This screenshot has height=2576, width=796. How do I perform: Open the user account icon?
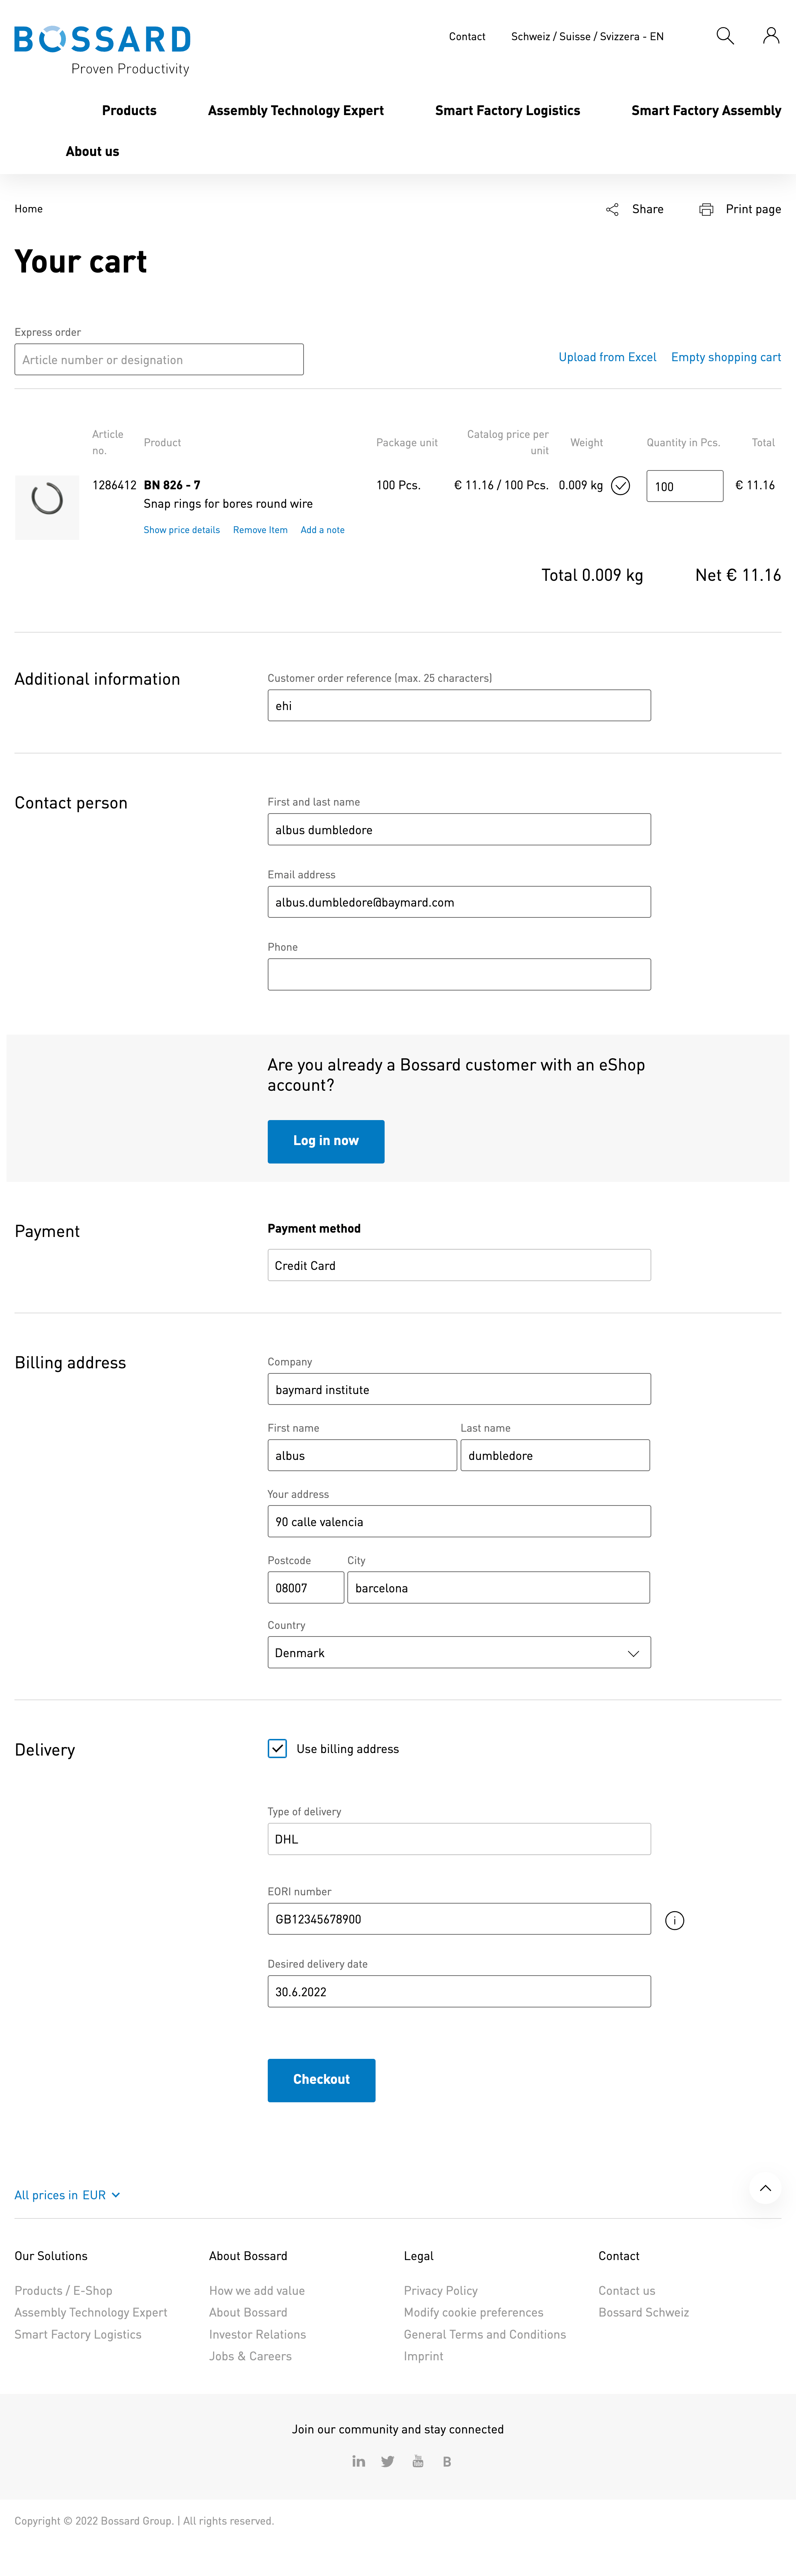coord(771,36)
